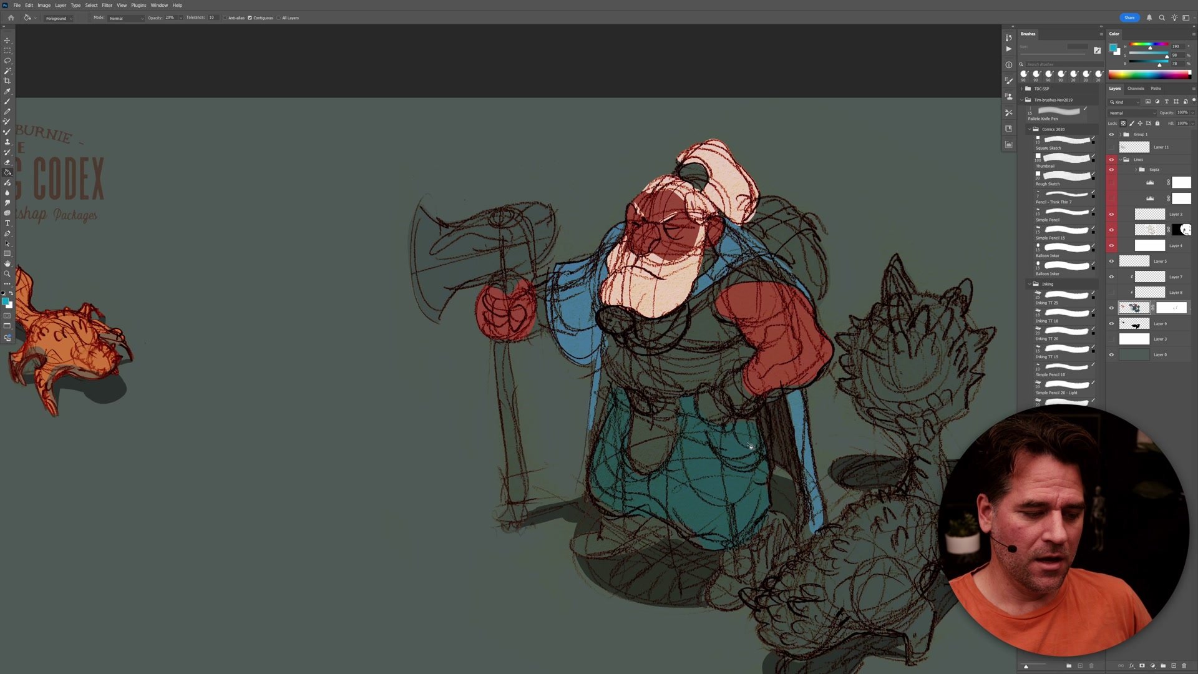Select the Crop tool

pyautogui.click(x=7, y=81)
